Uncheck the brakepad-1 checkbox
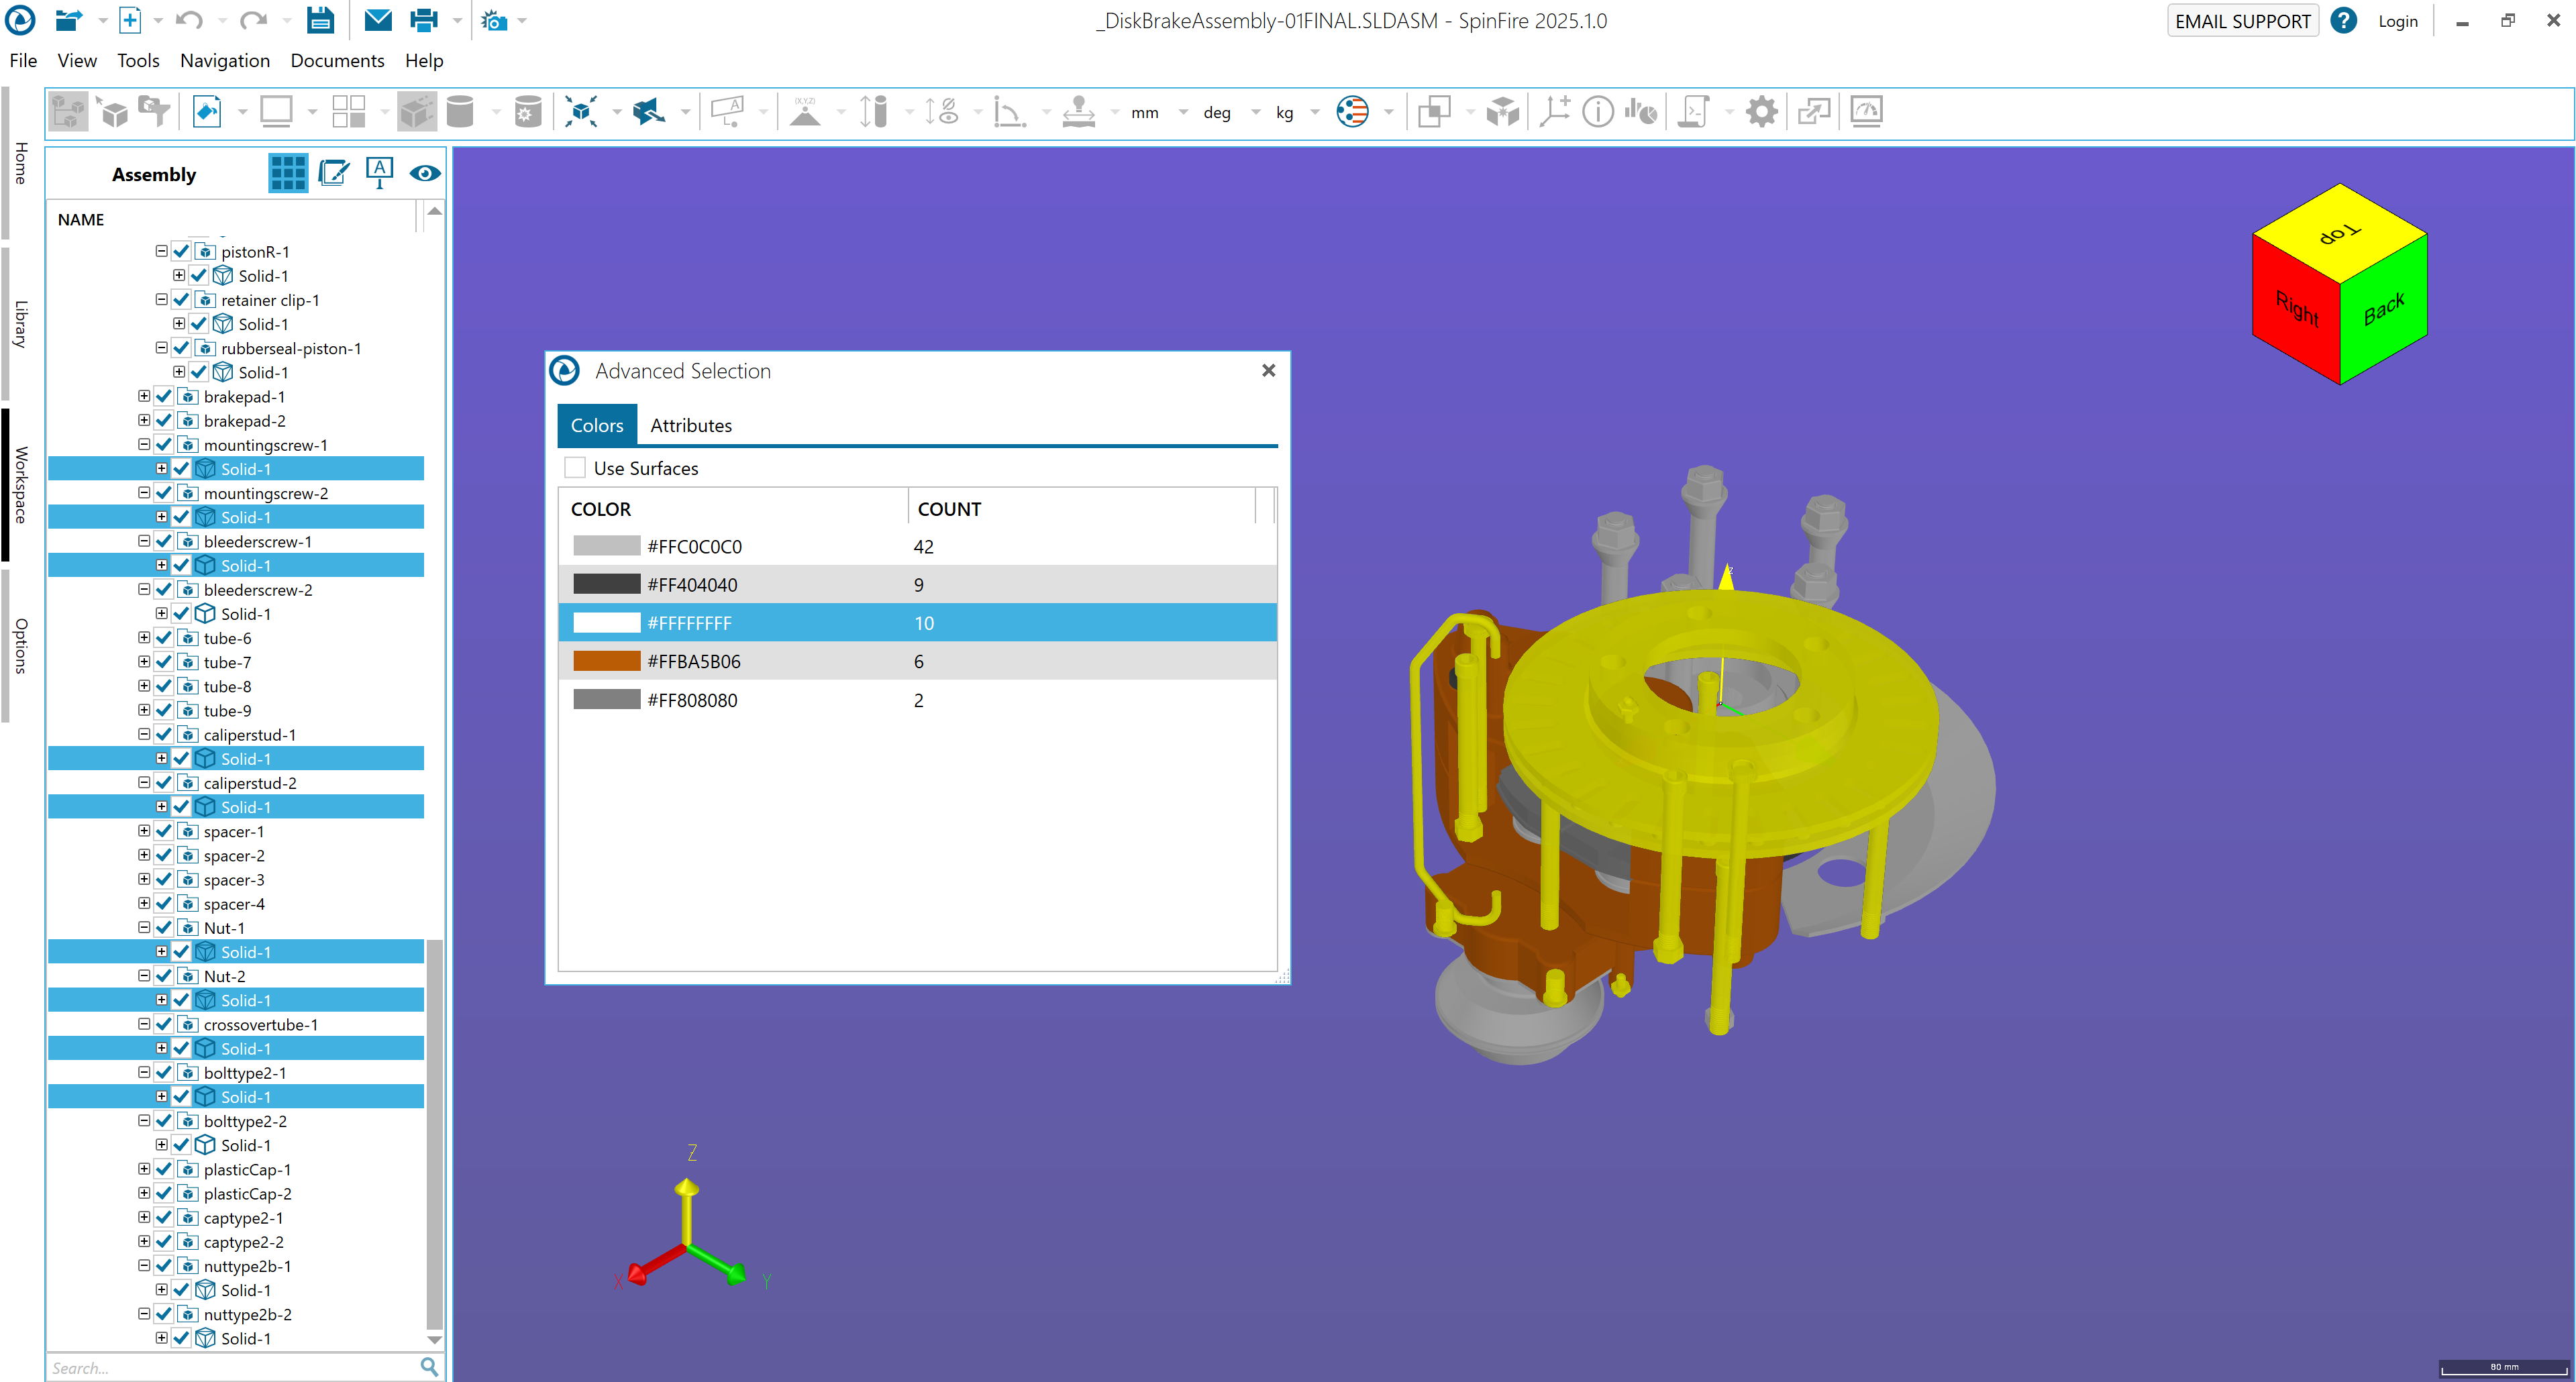This screenshot has height=1382, width=2576. tap(164, 397)
